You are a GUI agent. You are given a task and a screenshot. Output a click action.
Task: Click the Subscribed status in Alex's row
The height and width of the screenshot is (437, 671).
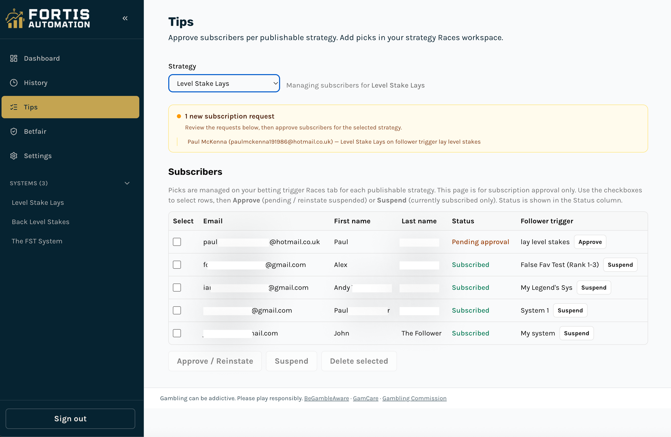point(470,265)
